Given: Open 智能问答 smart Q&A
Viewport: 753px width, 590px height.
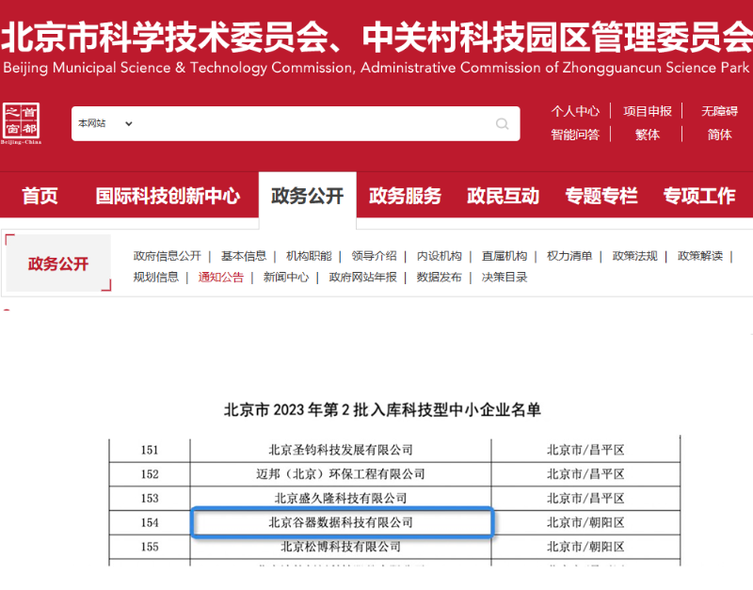Looking at the screenshot, I should click(x=575, y=135).
